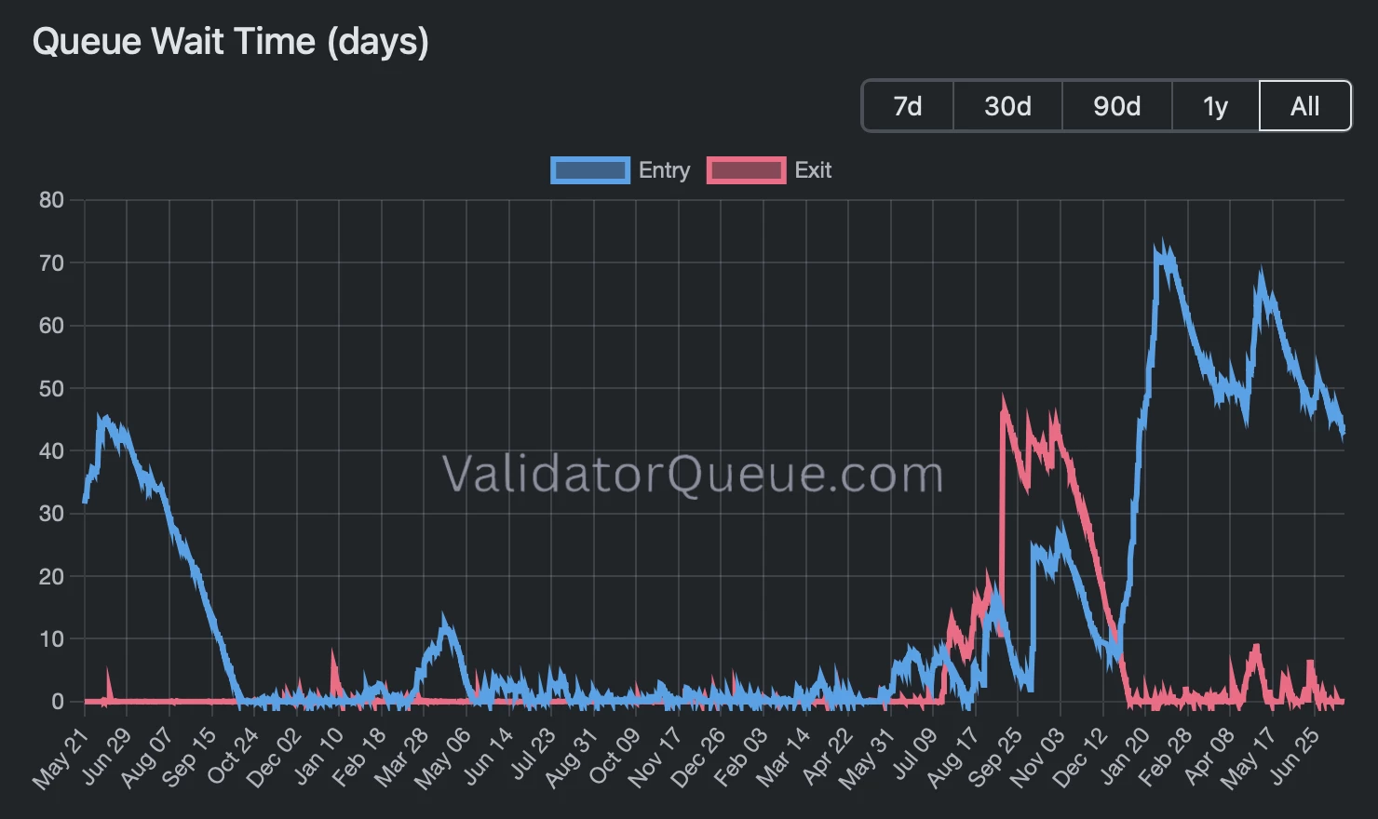Click the x-axis date Aug 17
The height and width of the screenshot is (819, 1378).
[952, 759]
